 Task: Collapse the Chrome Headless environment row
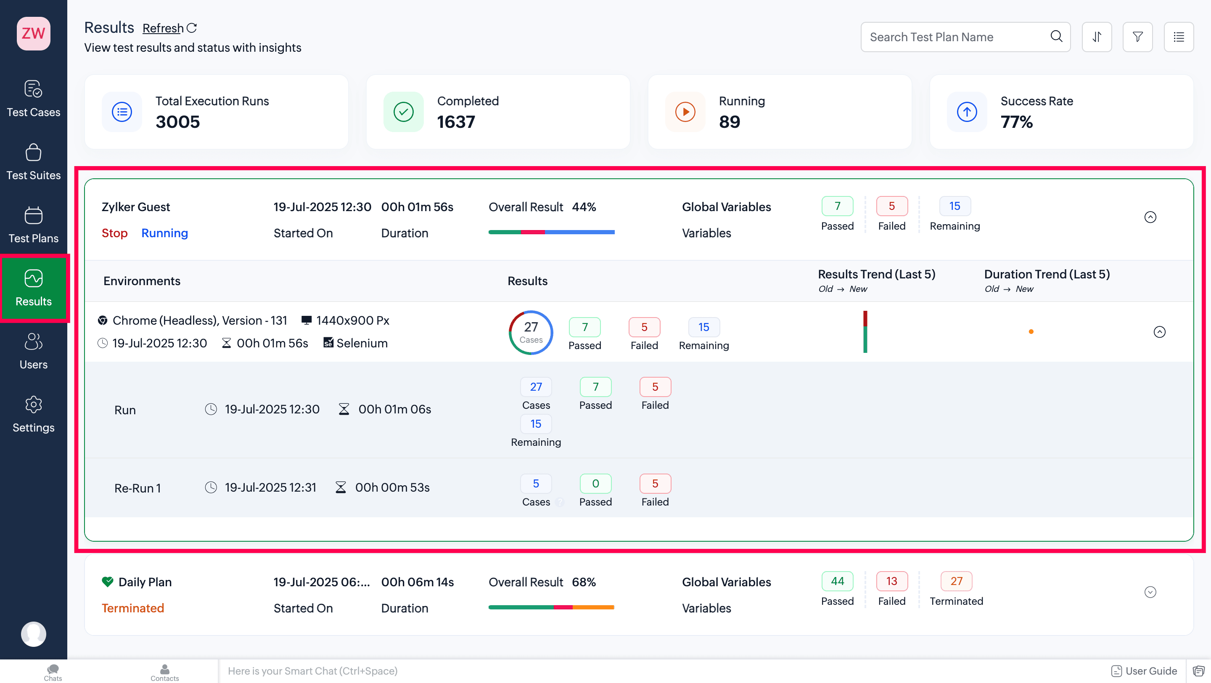pos(1159,331)
